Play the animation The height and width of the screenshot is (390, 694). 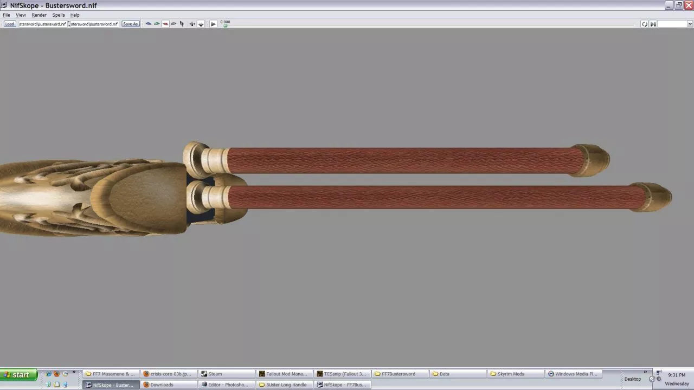point(213,24)
